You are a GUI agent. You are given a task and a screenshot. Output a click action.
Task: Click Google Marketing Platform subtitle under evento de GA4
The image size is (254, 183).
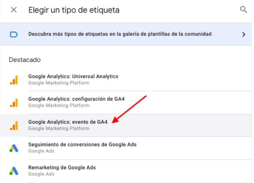[x=59, y=128]
